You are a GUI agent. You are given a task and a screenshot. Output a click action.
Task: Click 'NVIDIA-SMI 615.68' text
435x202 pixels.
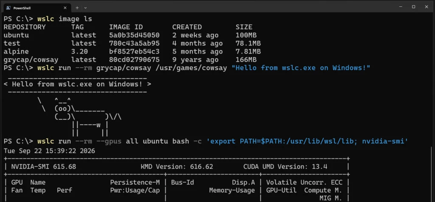[x=44, y=167]
